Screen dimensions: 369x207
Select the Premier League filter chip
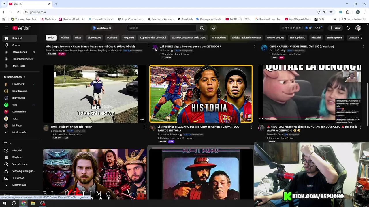pyautogui.click(x=275, y=37)
